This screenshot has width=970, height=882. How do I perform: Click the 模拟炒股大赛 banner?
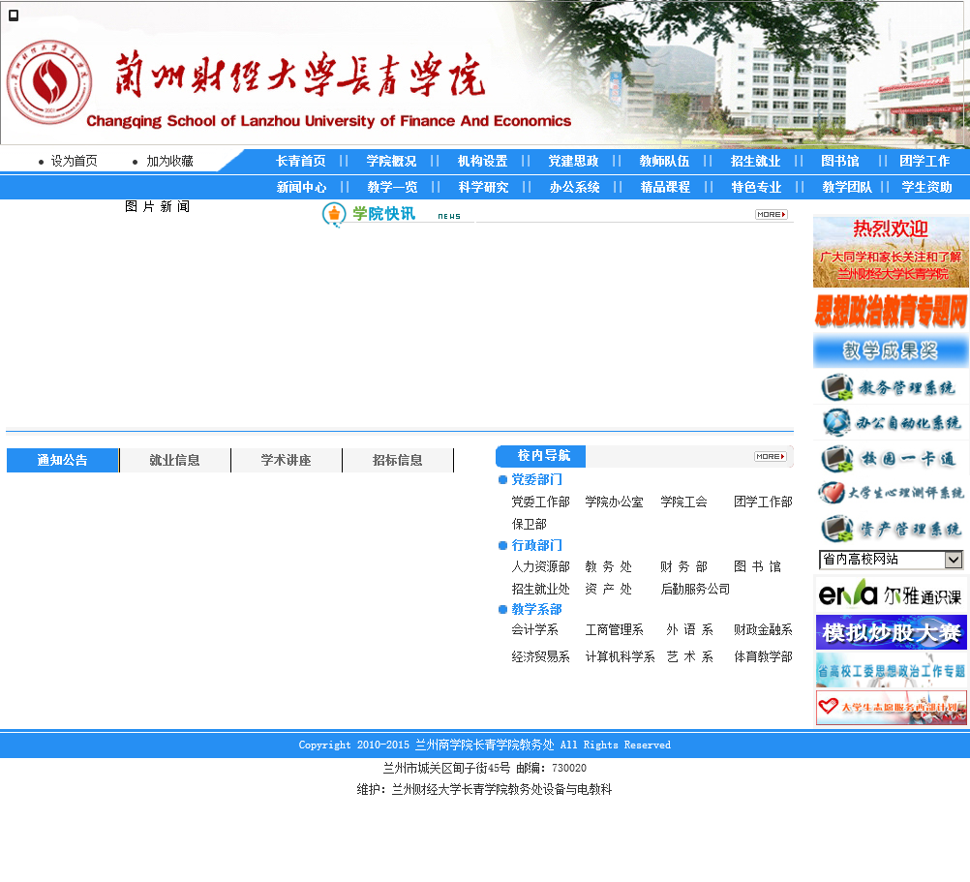[891, 632]
